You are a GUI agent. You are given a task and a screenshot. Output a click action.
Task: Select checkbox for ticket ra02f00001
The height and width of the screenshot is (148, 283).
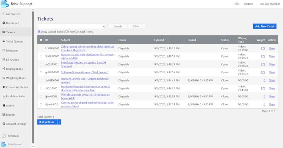[41, 64]
